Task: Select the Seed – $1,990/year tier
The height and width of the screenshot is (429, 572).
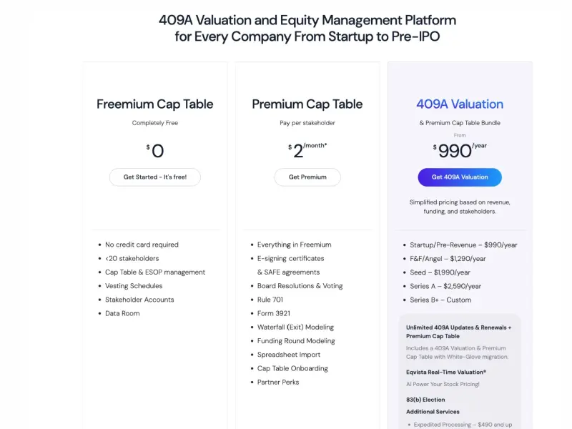Action: pos(440,272)
